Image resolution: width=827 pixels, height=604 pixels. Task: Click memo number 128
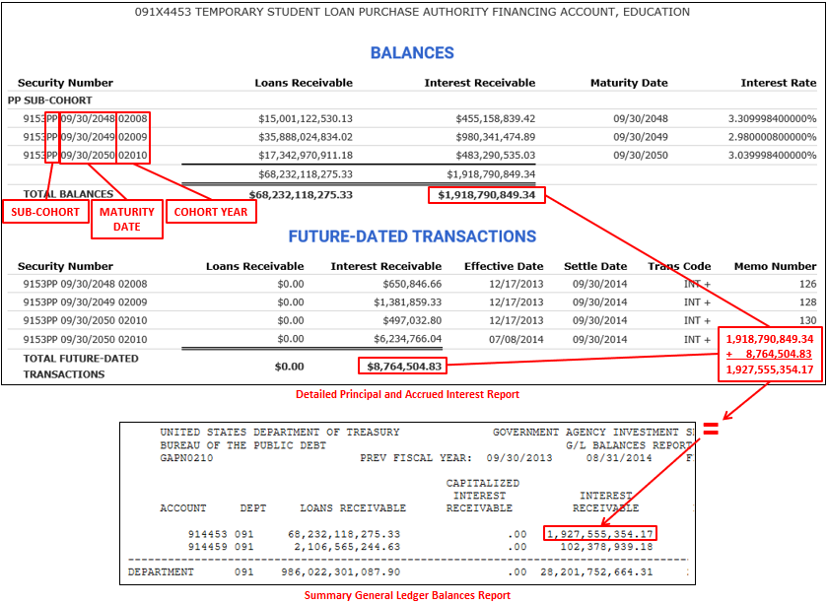pos(807,302)
